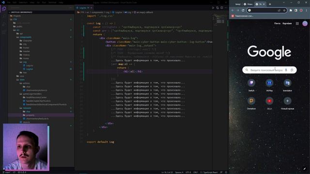Click errors and warnings count in status bar

(x=22, y=172)
